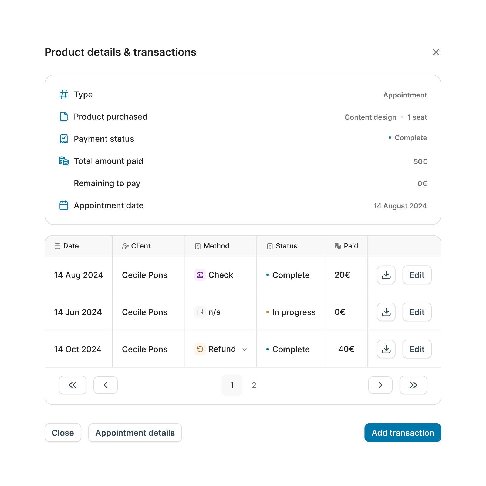Image resolution: width=486 pixels, height=486 pixels.
Task: Open Appointment details
Action: click(x=135, y=433)
